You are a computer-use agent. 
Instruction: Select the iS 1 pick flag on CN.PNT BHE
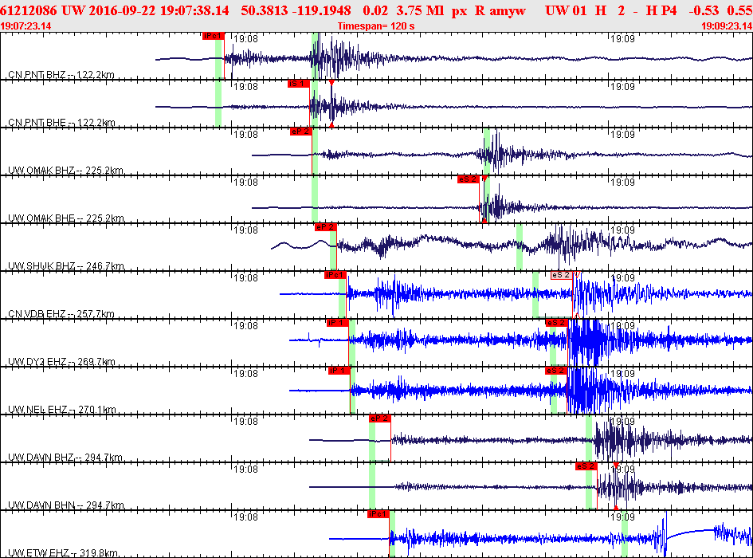pos(299,84)
